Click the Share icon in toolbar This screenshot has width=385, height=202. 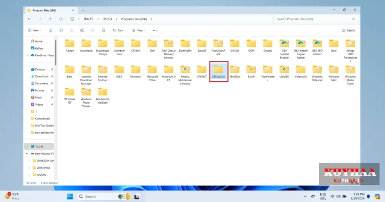coord(93,30)
